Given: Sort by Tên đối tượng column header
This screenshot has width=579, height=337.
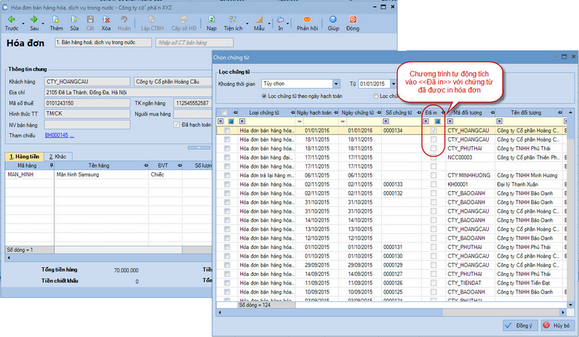Looking at the screenshot, I should click(x=525, y=113).
